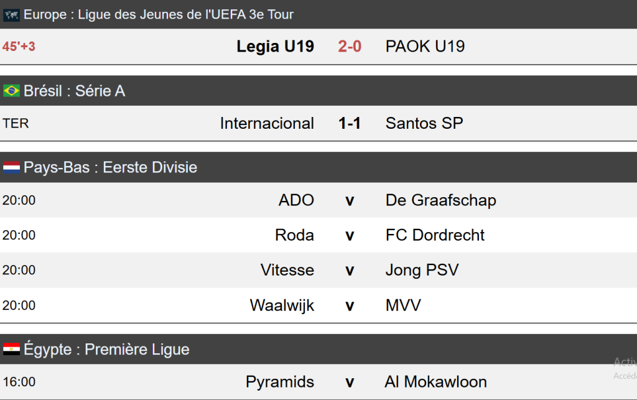Select the Internacional team name

pos(267,123)
